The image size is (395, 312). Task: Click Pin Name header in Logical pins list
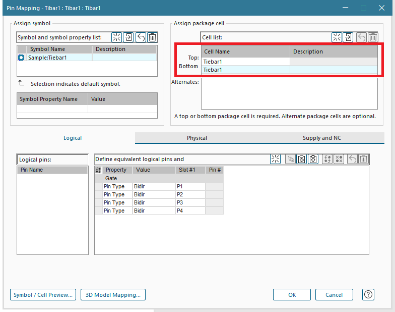(52, 170)
